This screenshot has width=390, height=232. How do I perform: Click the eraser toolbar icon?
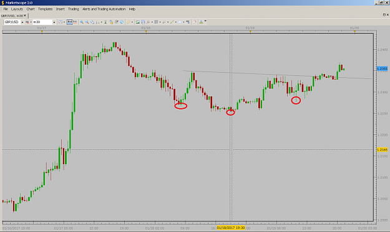[195, 22]
